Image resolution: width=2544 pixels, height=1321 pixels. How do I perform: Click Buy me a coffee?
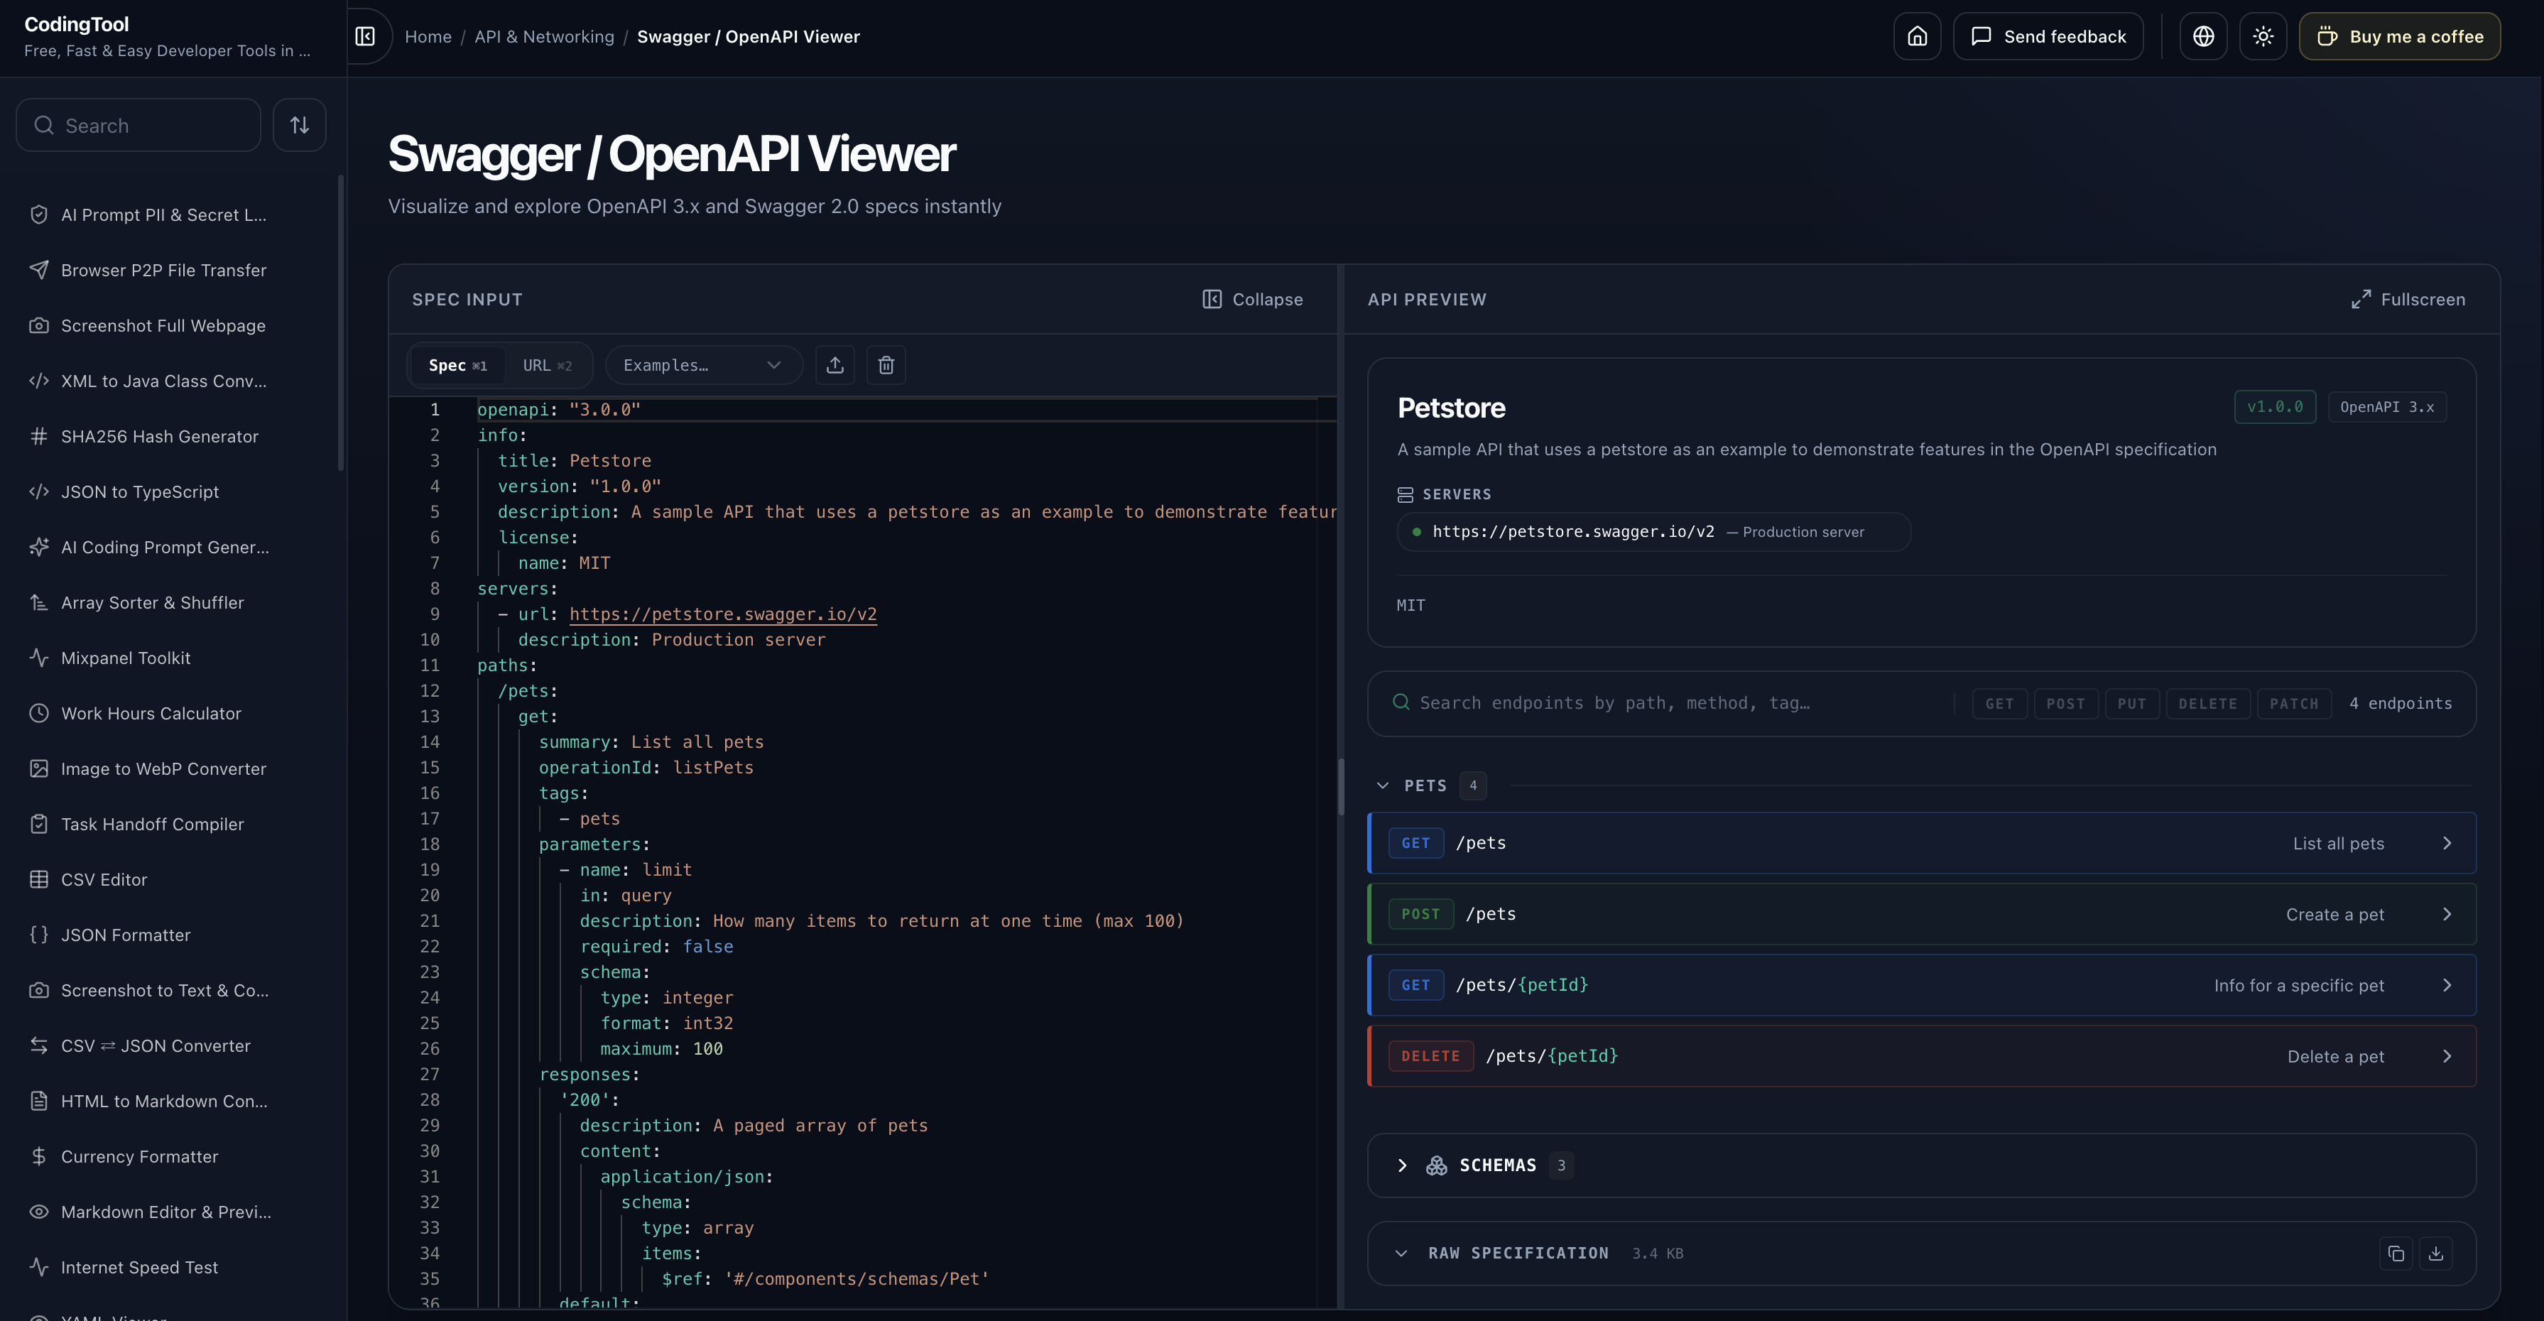(2400, 36)
